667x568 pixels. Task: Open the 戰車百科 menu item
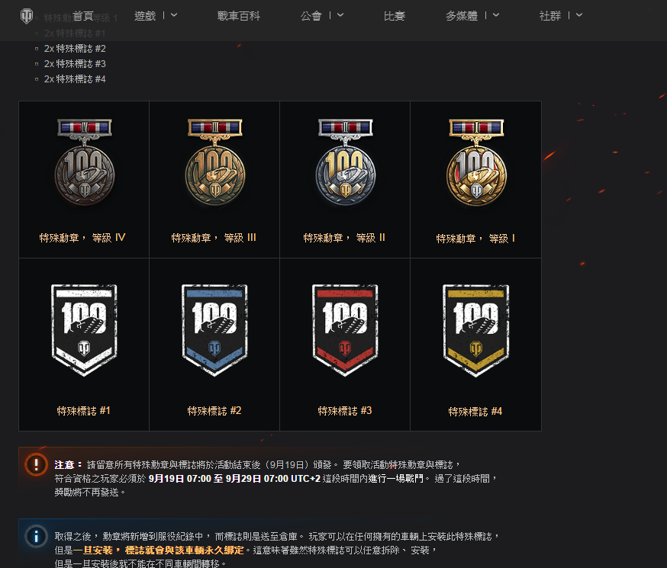coord(239,16)
